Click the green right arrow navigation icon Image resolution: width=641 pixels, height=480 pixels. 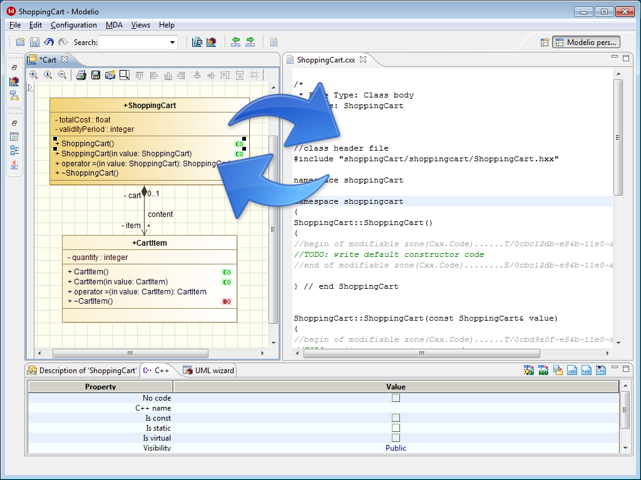pos(250,42)
